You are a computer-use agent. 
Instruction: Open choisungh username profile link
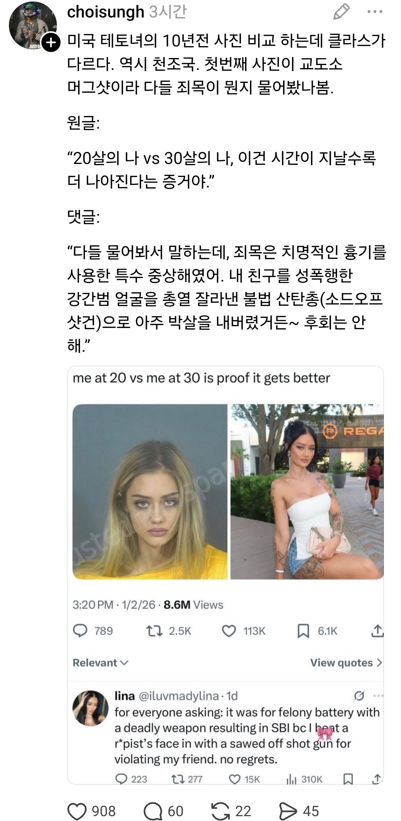[x=106, y=12]
